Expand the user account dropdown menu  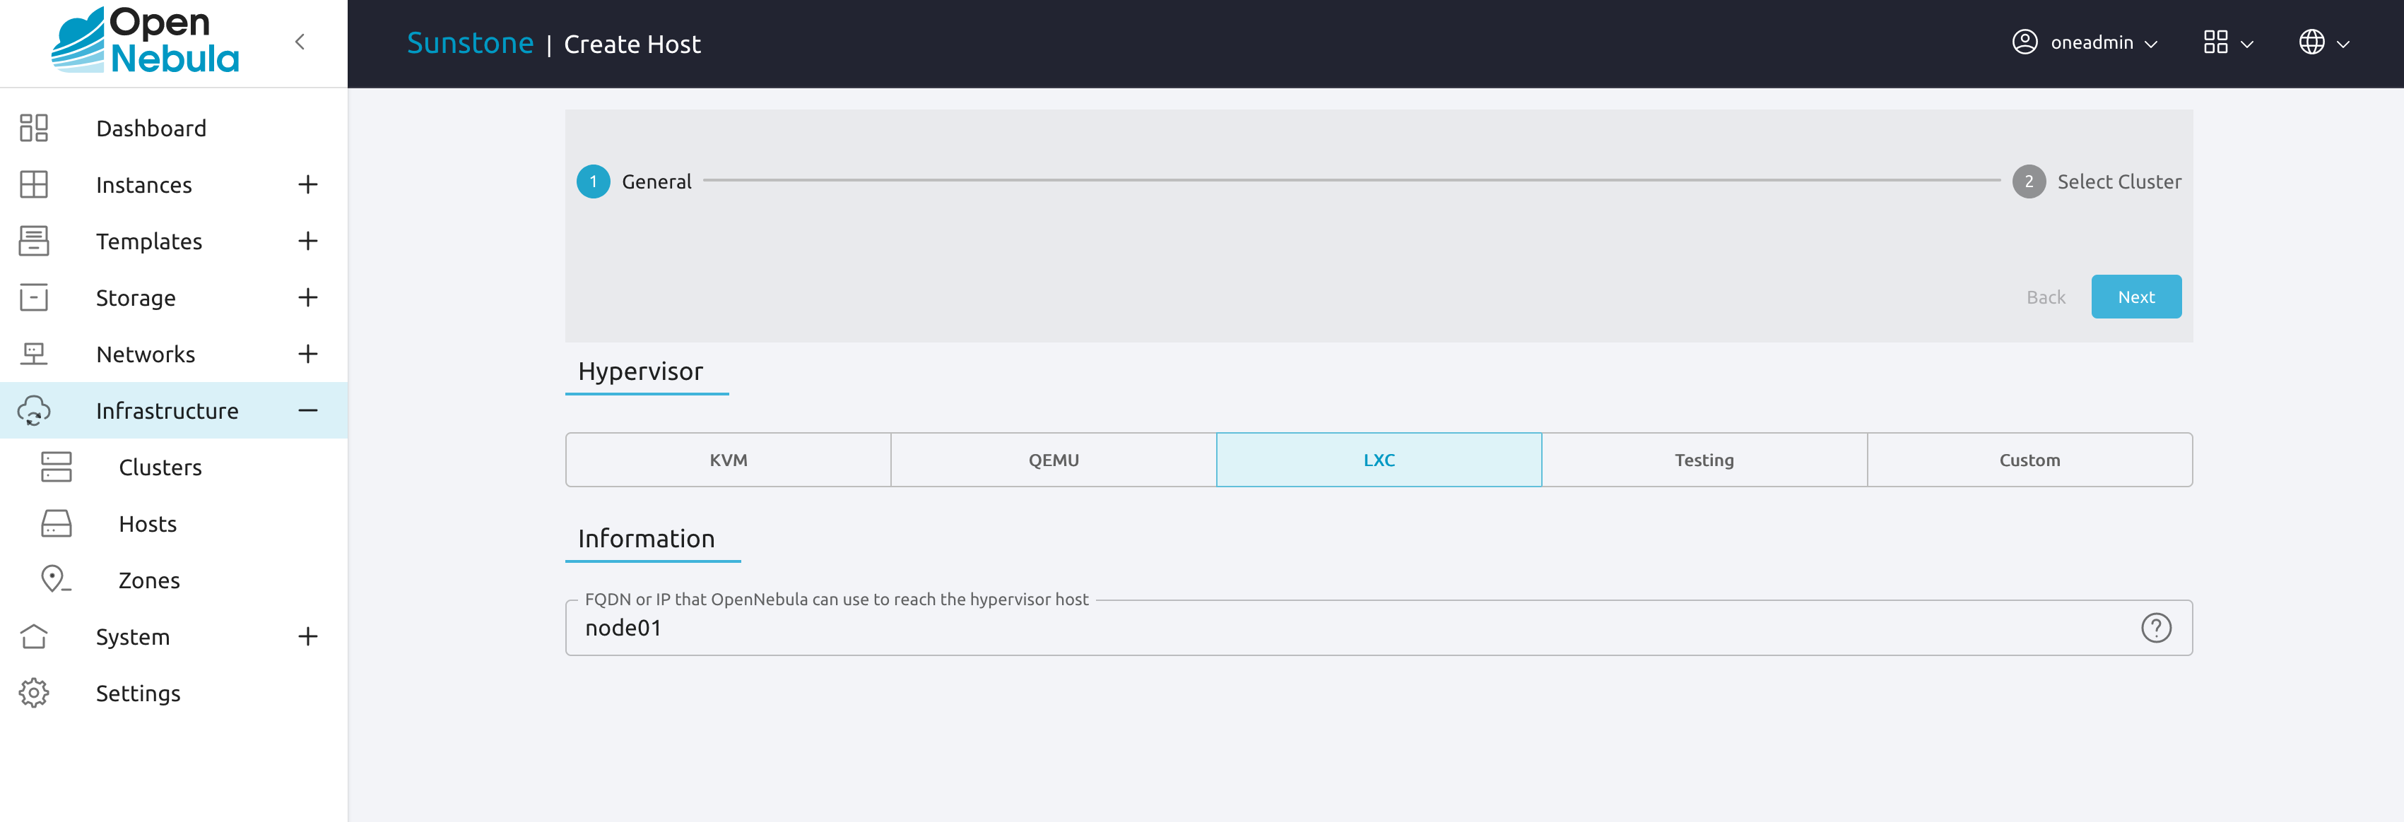[2087, 43]
